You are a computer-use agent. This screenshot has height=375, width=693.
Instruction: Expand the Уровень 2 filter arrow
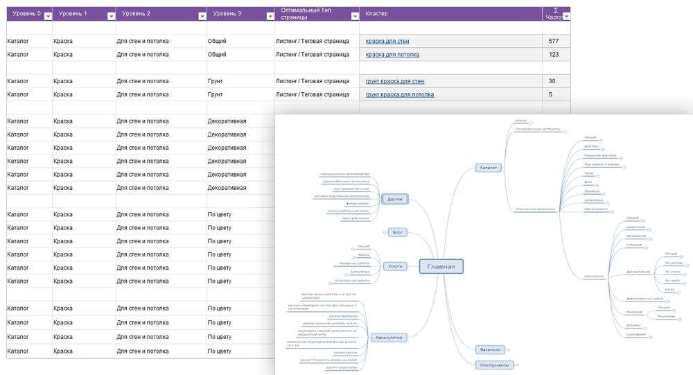pyautogui.click(x=202, y=16)
